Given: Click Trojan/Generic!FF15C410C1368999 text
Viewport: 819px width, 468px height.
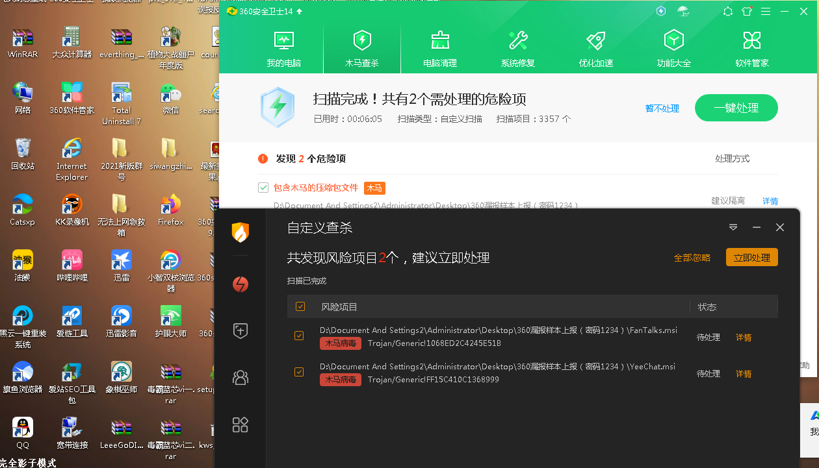Looking at the screenshot, I should click(x=434, y=379).
